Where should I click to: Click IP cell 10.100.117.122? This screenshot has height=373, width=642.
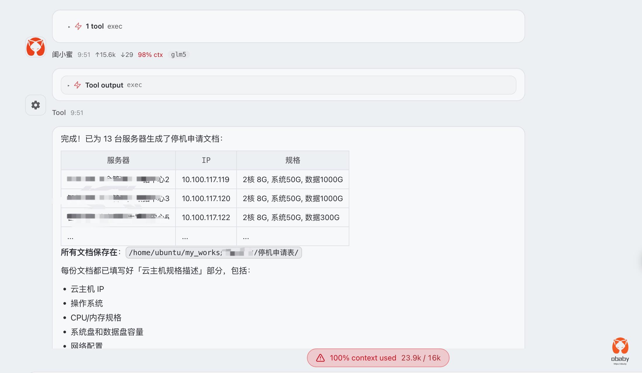[x=206, y=217]
